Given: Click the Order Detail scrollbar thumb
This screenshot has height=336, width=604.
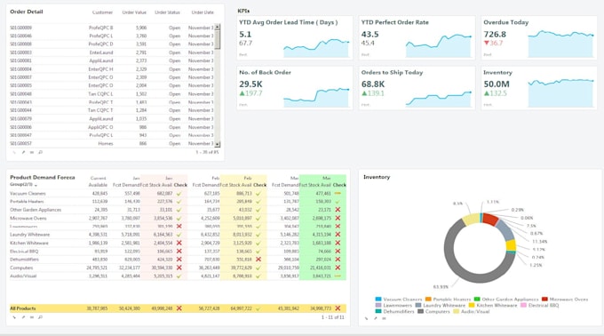Looking at the screenshot, I should point(218,40).
